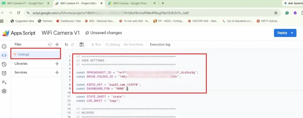Open the No functions selector
Image resolution: width=303 pixels, height=118 pixels.
click(133, 45)
